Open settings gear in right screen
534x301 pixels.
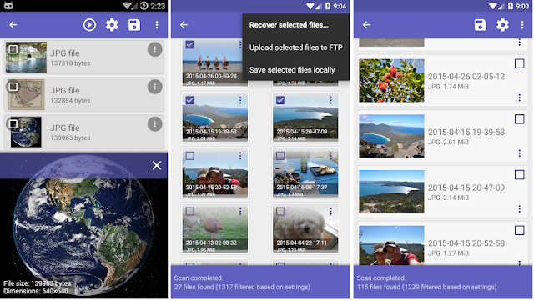tap(502, 25)
